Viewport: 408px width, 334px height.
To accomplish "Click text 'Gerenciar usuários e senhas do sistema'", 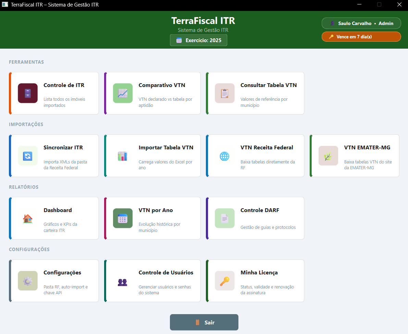I will (165, 290).
